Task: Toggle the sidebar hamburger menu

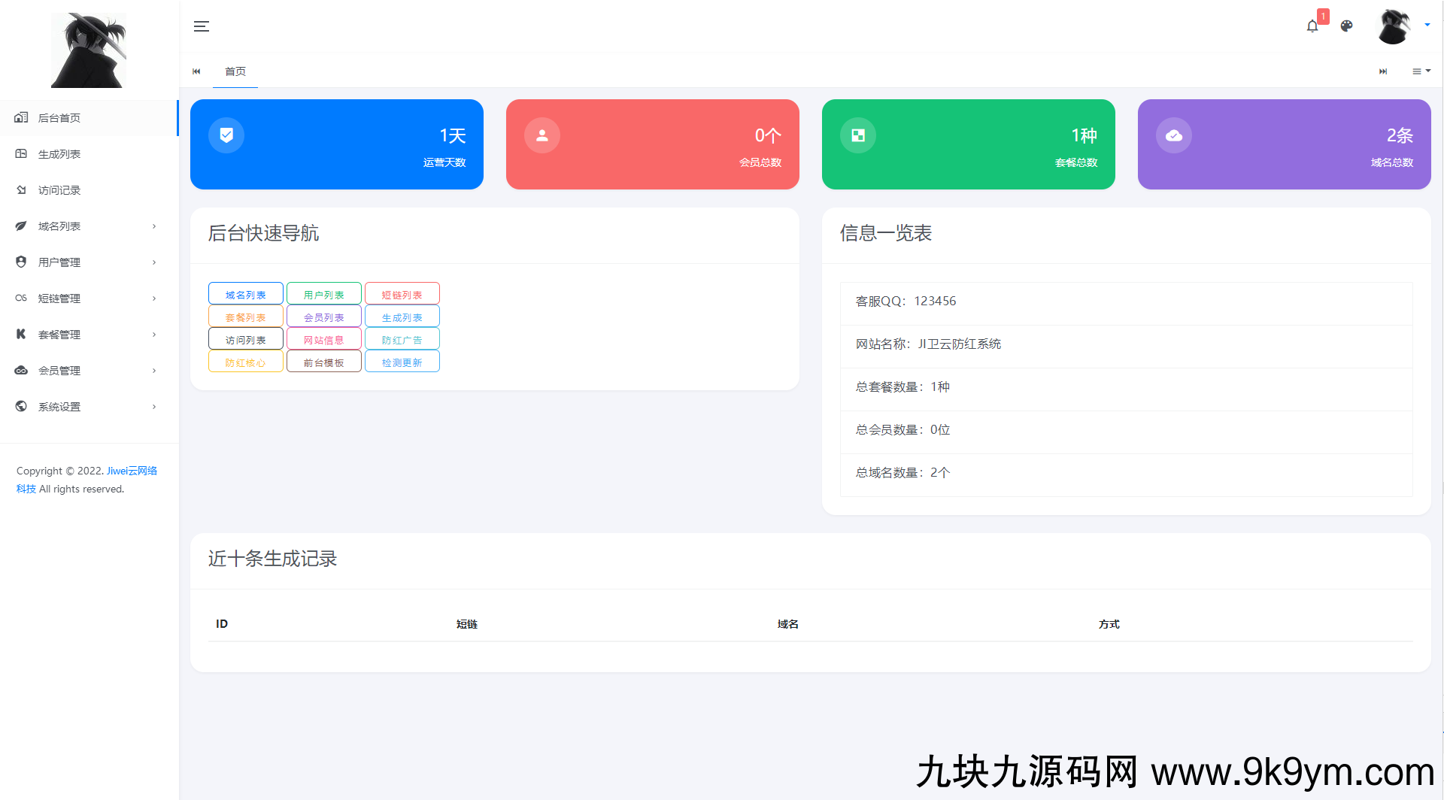Action: [201, 26]
